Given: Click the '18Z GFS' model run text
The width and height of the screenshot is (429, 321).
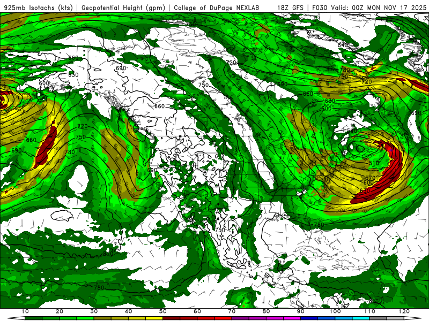Looking at the screenshot, I should click(290, 7).
